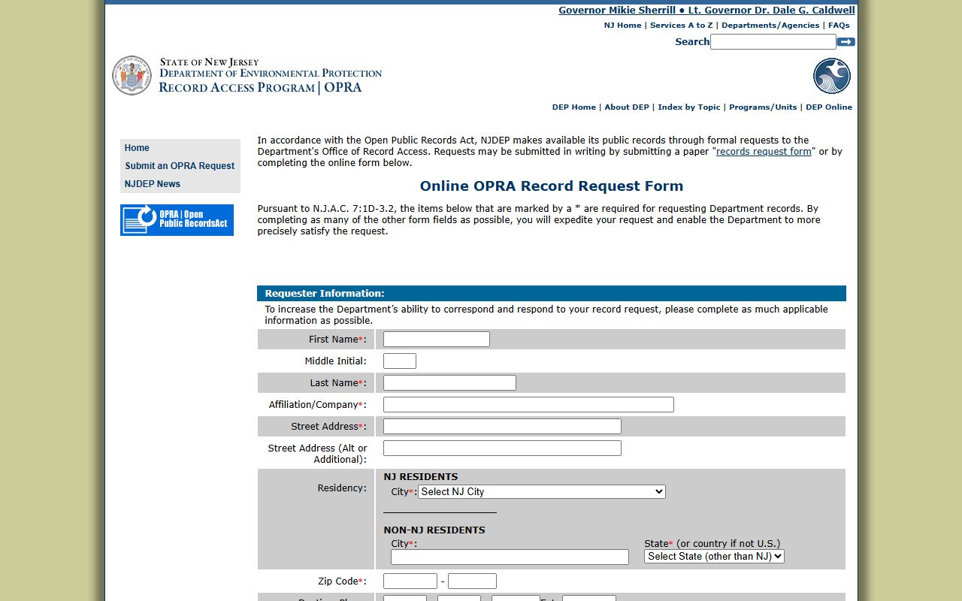Open the Select State (other than NJ) dropdown
Viewport: 962px width, 601px height.
[x=714, y=557]
